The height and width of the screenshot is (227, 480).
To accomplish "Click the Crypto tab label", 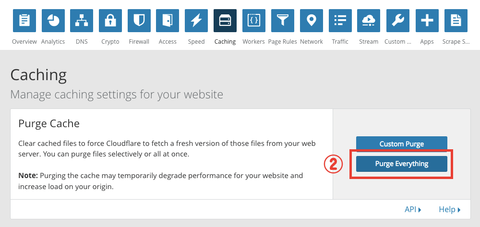I will click(x=110, y=42).
